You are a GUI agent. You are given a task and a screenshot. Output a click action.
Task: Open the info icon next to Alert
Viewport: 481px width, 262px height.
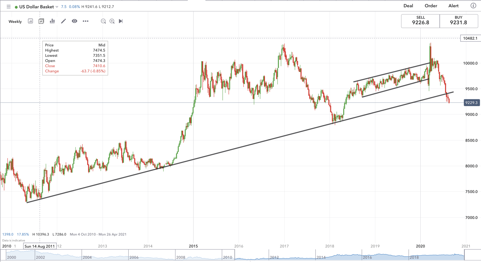pyautogui.click(x=473, y=6)
